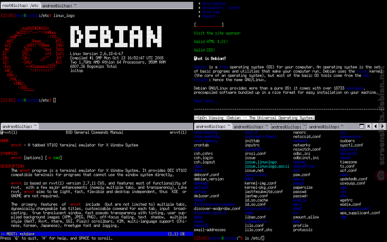
Task: Click the empty root prompt with cursor
Action: point(29,100)
